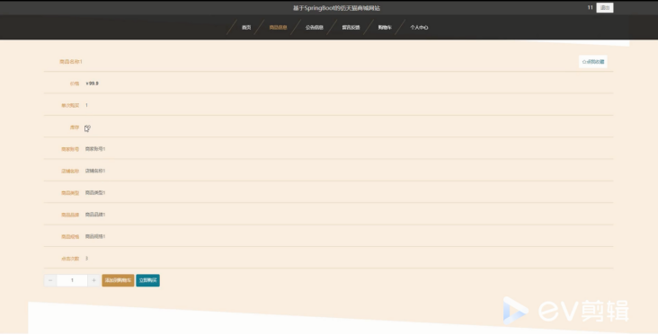658x335 pixels.
Task: Click the 立即购买 buy now button
Action: [x=147, y=280]
